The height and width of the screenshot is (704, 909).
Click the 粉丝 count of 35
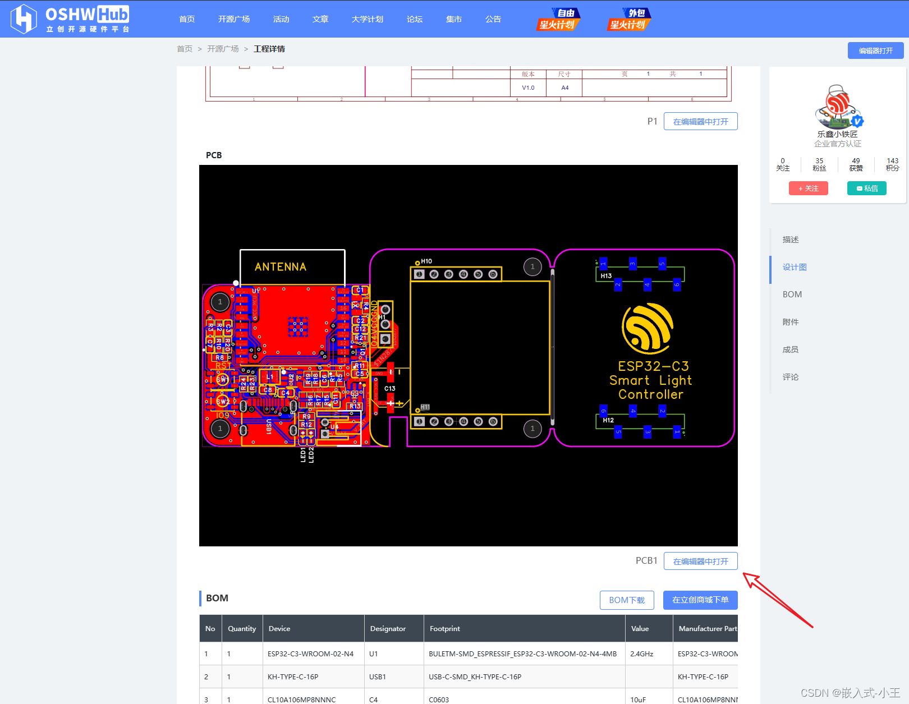pos(819,164)
